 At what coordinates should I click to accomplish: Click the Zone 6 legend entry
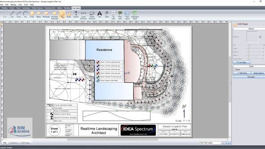pos(109,81)
